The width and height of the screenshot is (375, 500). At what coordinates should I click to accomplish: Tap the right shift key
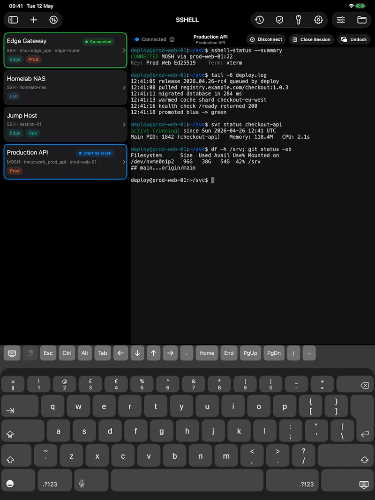(345, 455)
